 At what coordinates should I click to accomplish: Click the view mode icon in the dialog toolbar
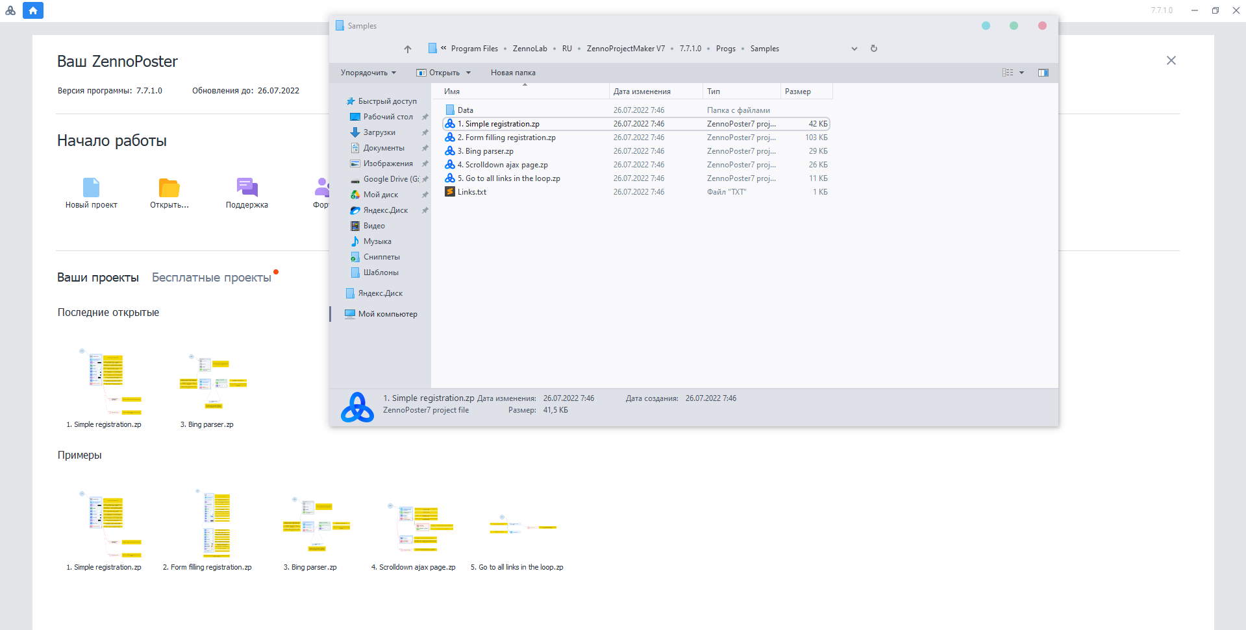pyautogui.click(x=1008, y=73)
